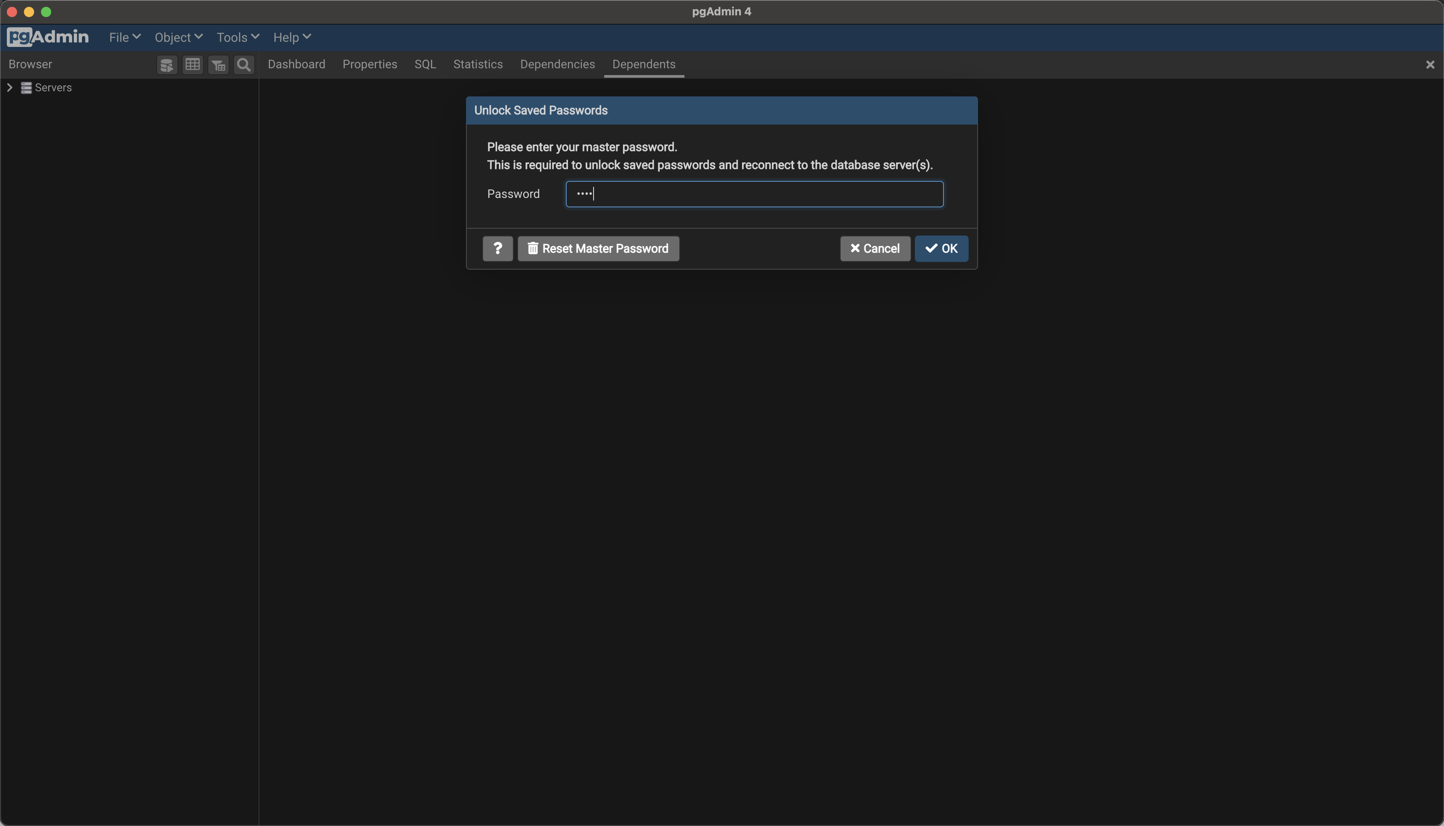1444x826 pixels.
Task: Open the Help menu
Action: pyautogui.click(x=291, y=38)
